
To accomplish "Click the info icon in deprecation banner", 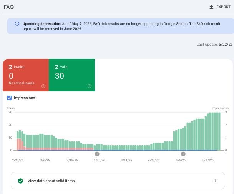I will 17,23.
